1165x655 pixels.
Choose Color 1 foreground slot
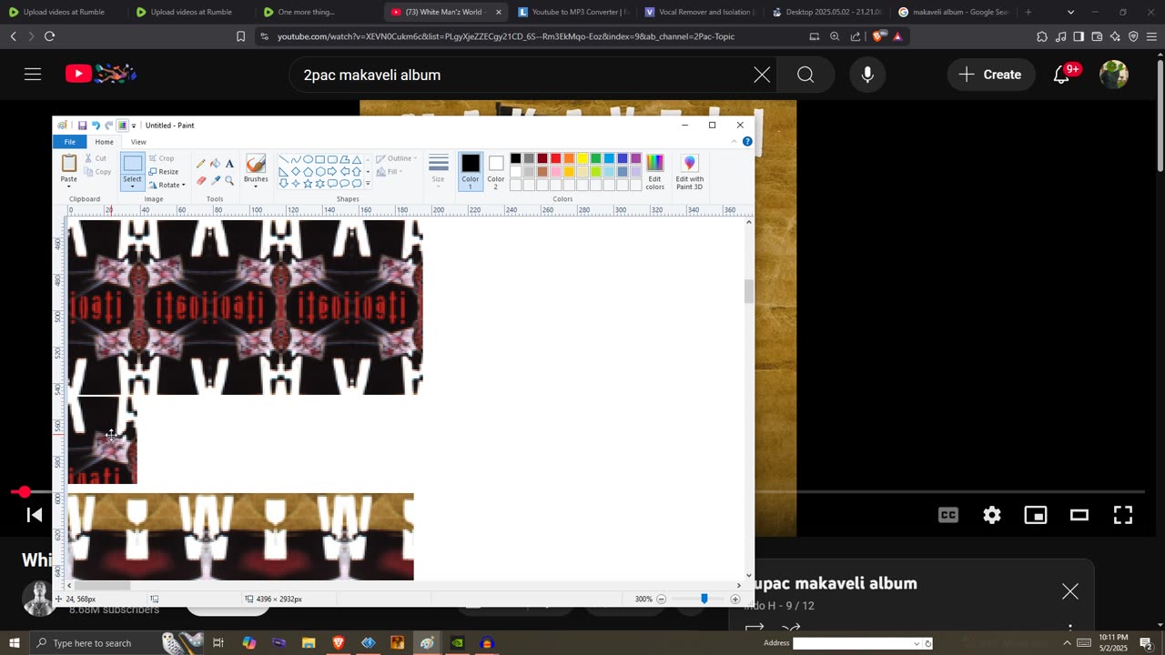pyautogui.click(x=470, y=171)
